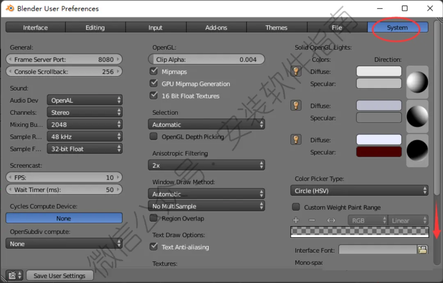Decrease Wait Timer with left arrow

pos(10,189)
